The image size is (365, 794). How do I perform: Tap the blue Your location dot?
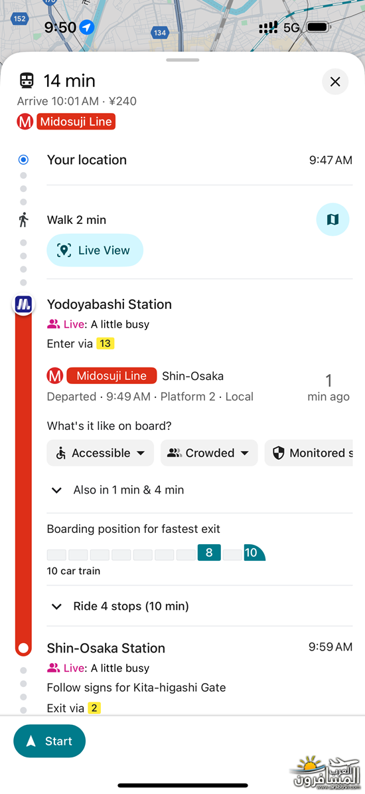click(x=23, y=160)
